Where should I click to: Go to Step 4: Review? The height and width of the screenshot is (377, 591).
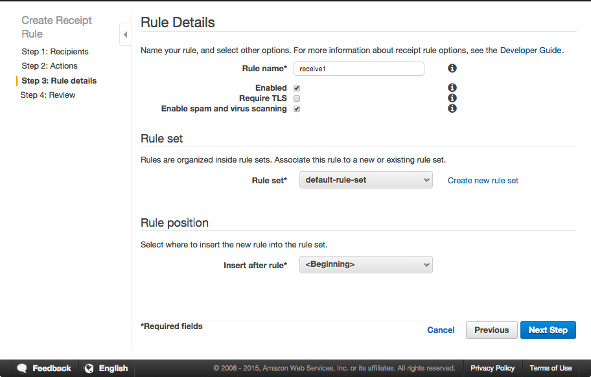pos(48,95)
